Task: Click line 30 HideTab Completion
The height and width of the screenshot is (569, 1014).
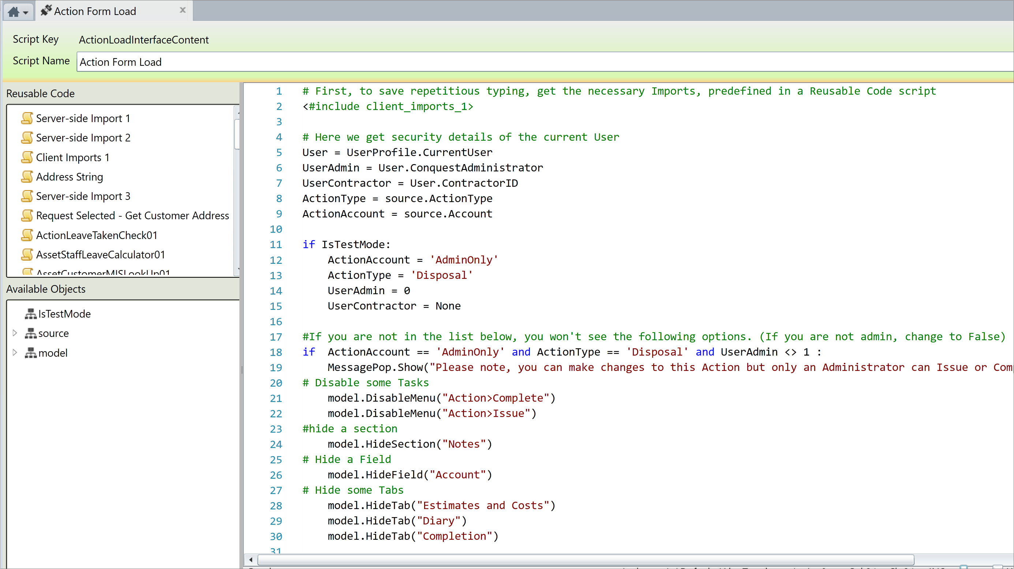Action: (413, 536)
